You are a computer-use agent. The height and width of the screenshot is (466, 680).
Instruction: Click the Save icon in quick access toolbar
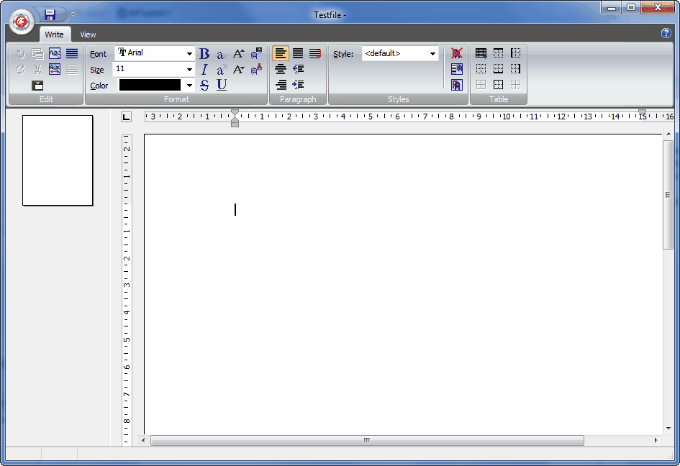pos(50,14)
